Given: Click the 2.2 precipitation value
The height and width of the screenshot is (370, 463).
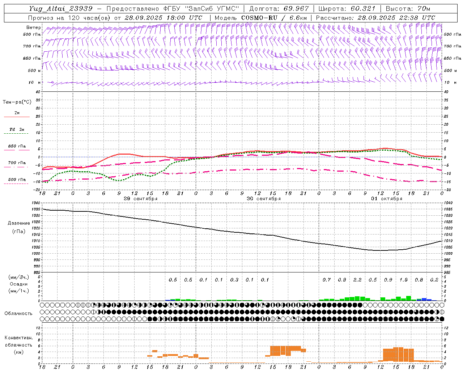Looking at the screenshot, I should click(x=357, y=280).
